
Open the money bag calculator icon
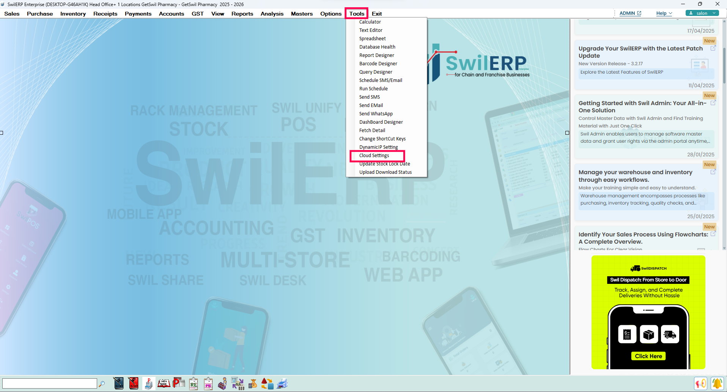tap(253, 383)
